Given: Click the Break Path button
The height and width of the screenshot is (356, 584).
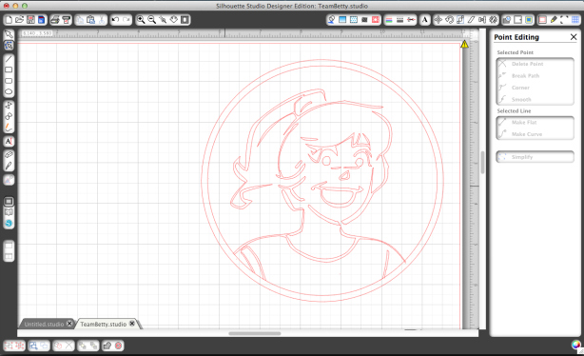Looking at the screenshot, I should [535, 75].
